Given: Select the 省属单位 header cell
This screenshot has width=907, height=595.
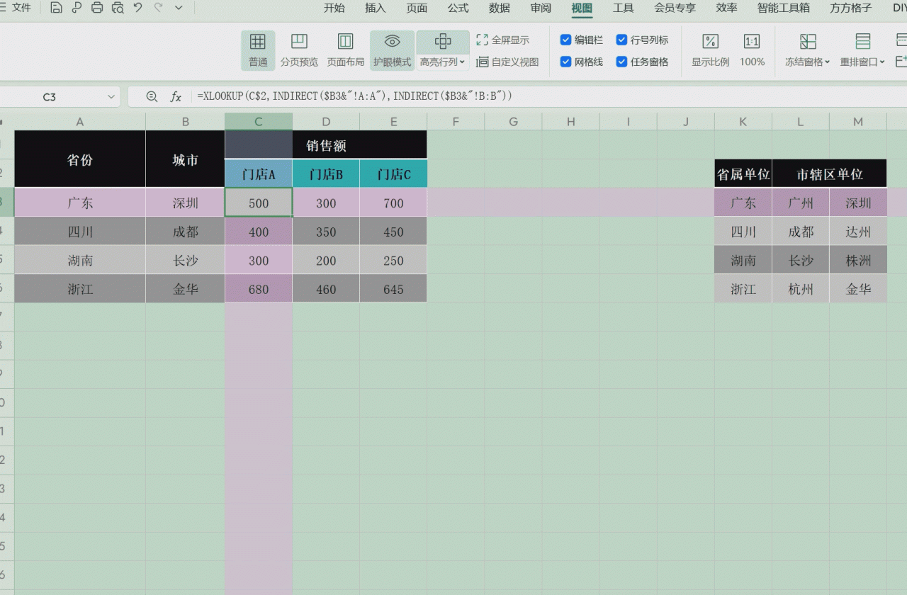Looking at the screenshot, I should pos(743,174).
